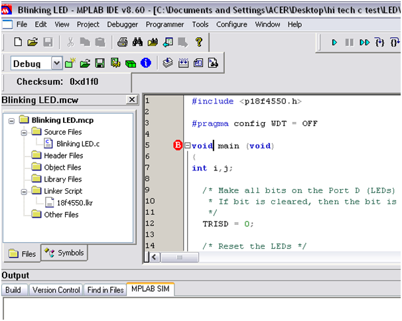Open the Edit menu

(40, 25)
